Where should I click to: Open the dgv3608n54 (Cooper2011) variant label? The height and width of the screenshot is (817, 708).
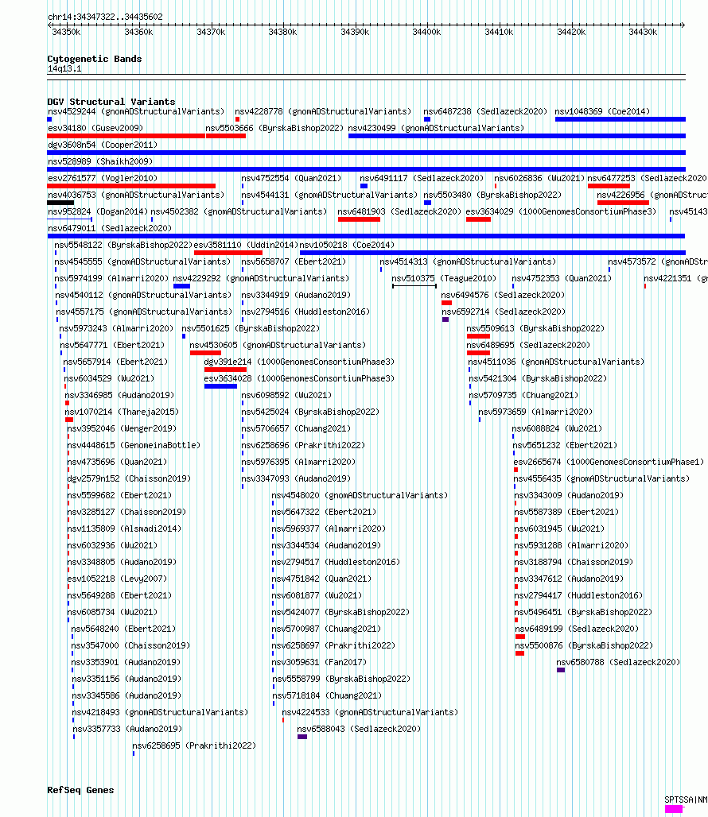coord(102,145)
